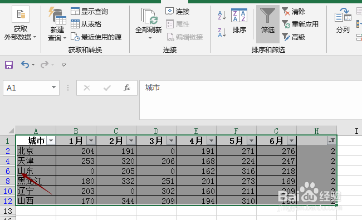Click cell with value 344
Screen dimensions: 362x220
(116, 201)
